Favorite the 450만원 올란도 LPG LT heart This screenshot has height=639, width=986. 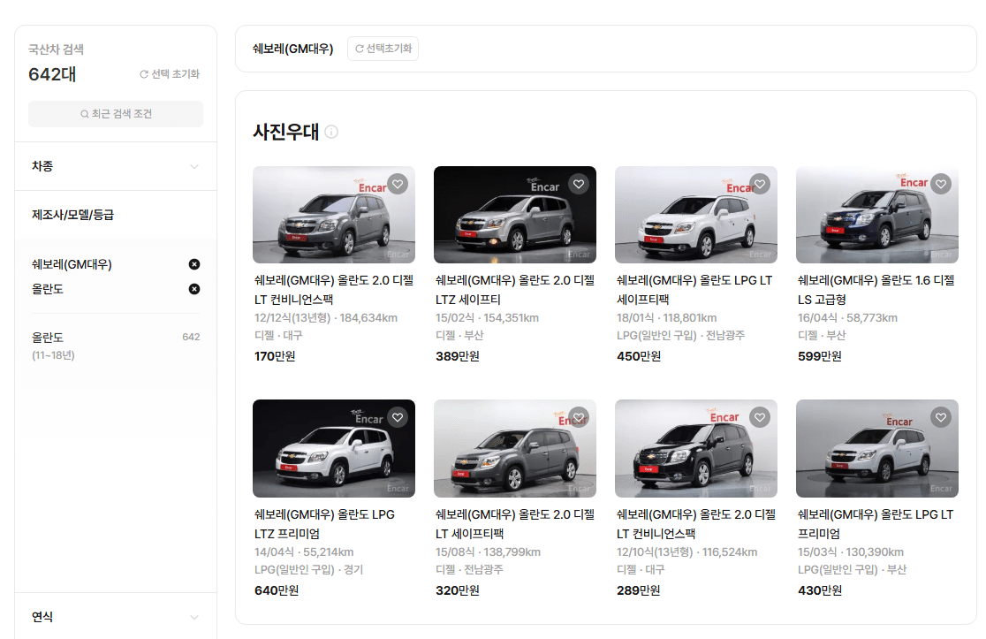(760, 184)
